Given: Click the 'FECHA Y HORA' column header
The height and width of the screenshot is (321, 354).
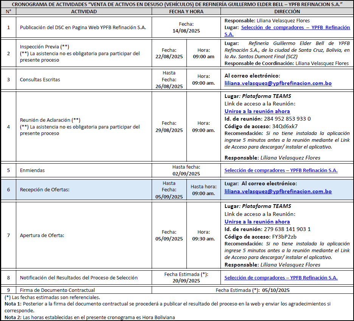Looking at the screenshot, I should (186, 11).
